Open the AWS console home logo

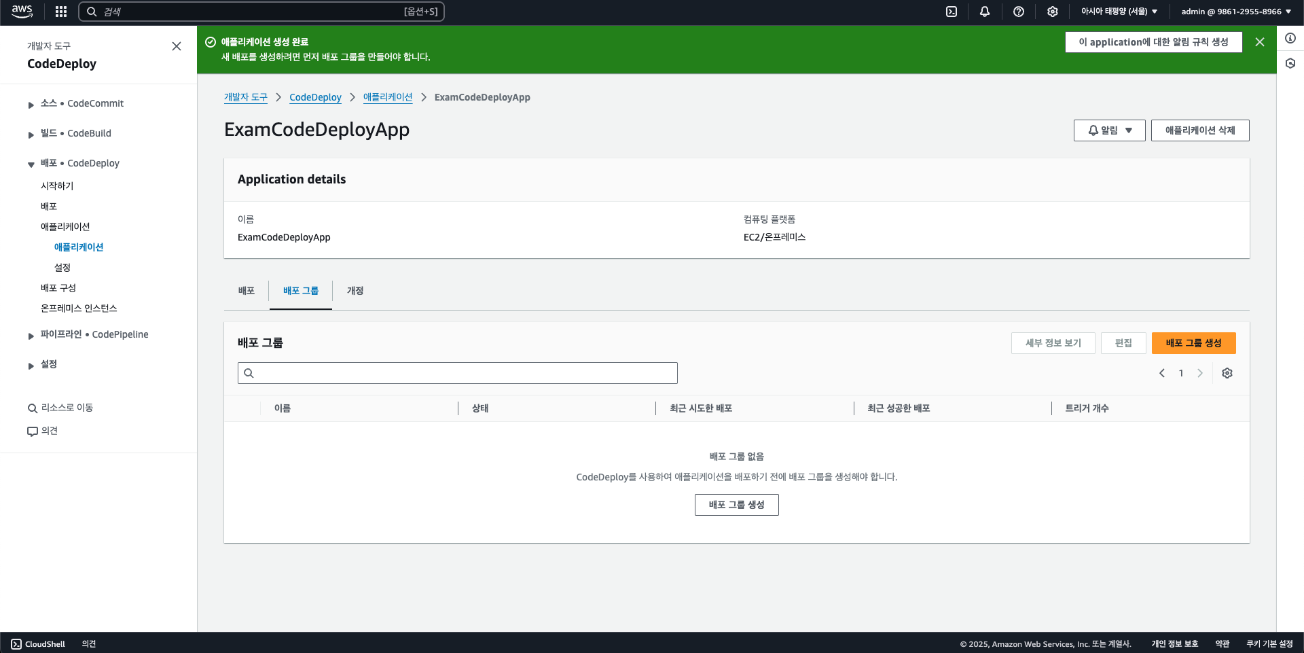click(x=22, y=11)
